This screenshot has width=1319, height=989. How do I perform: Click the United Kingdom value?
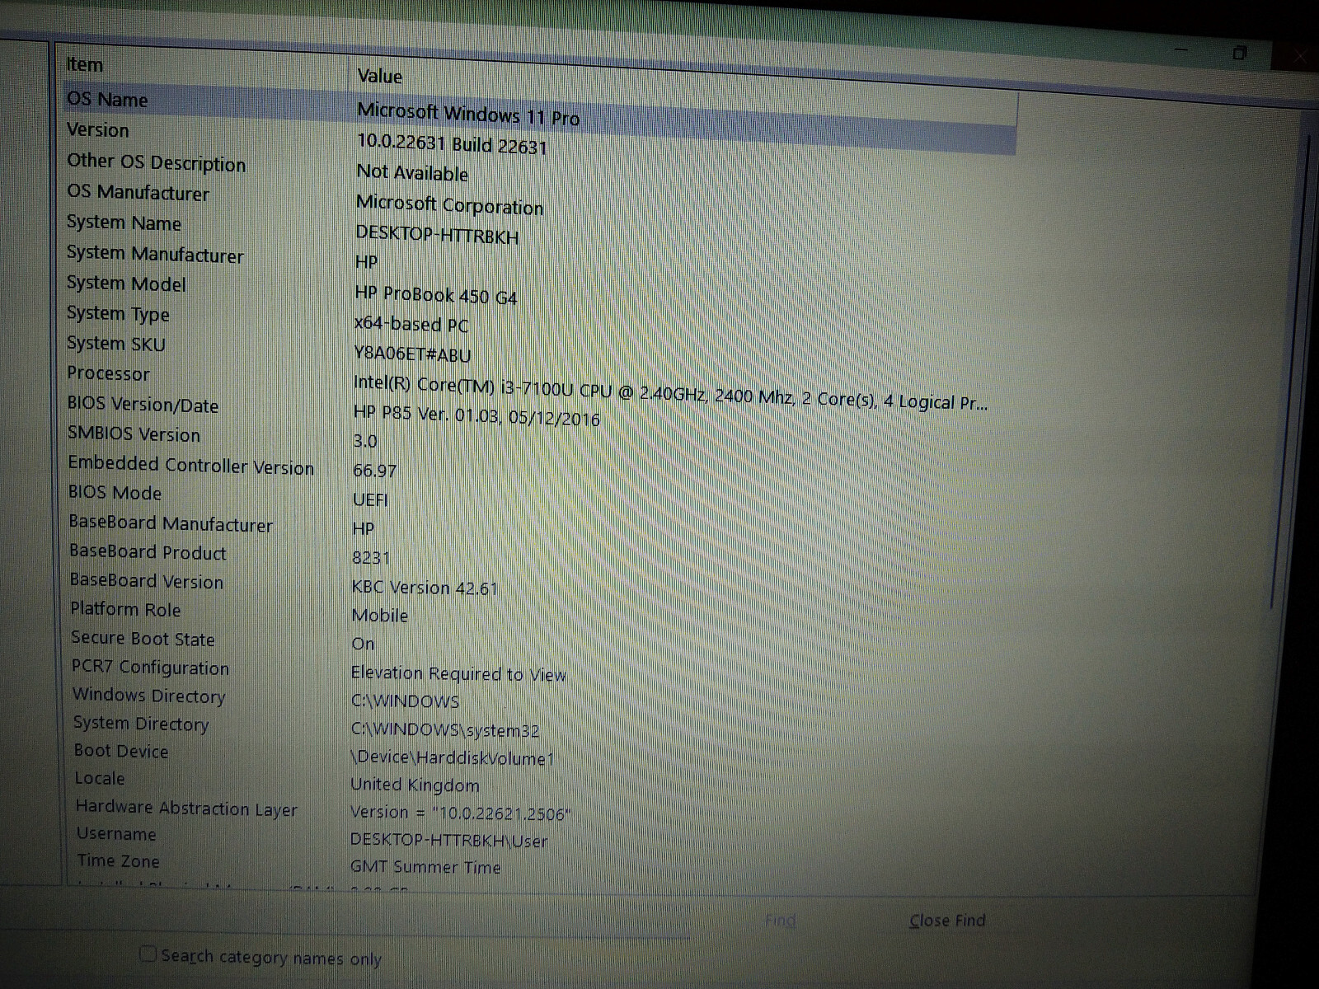pyautogui.click(x=415, y=785)
